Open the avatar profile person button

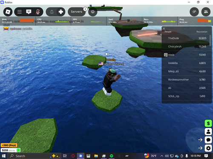click(x=208, y=131)
